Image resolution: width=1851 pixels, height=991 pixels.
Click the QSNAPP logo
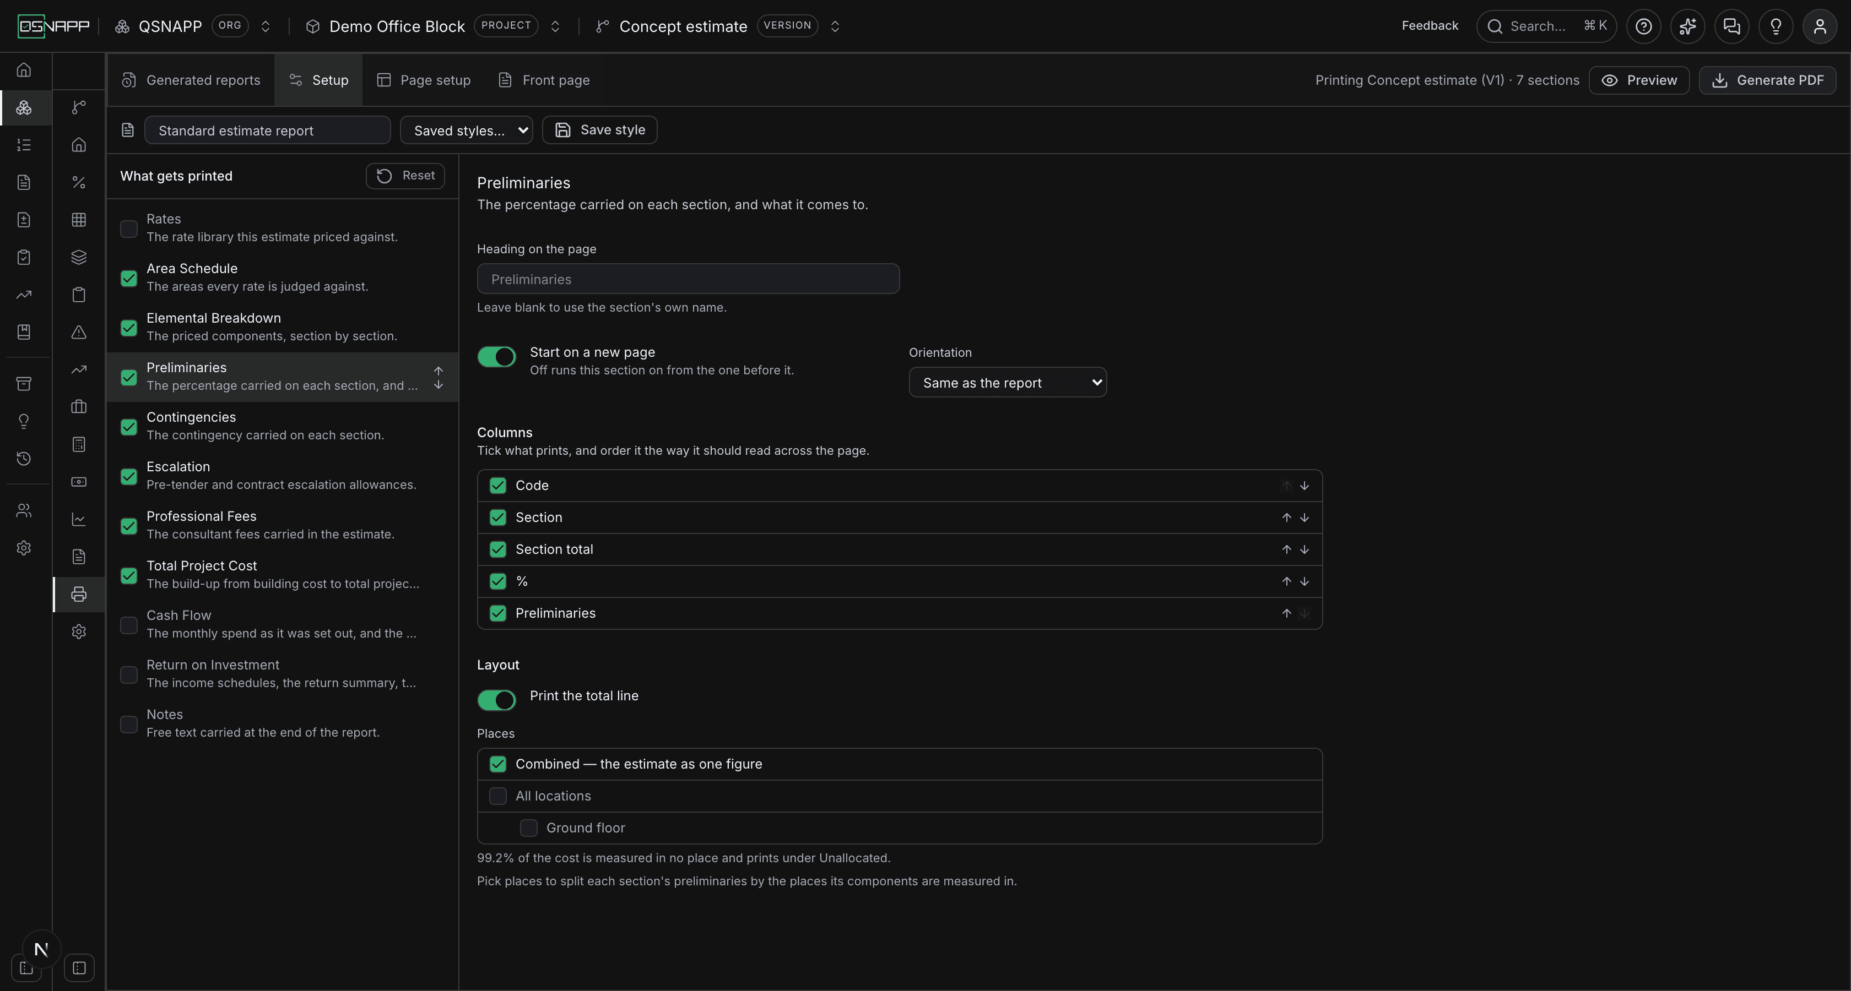pyautogui.click(x=54, y=26)
